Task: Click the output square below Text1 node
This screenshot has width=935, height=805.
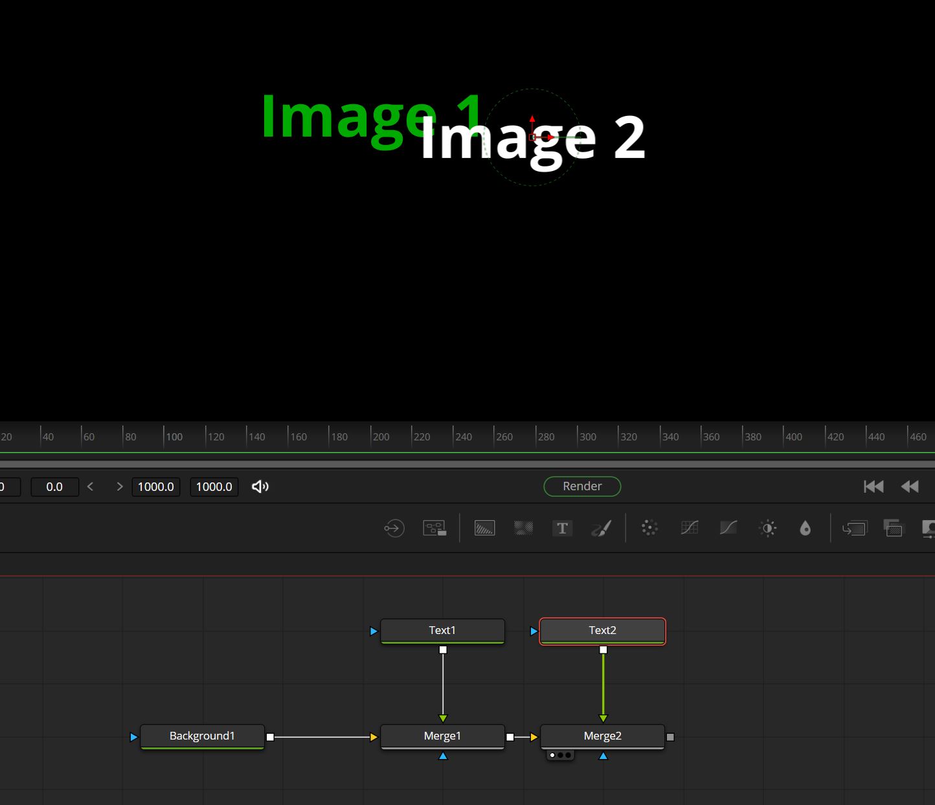Action: click(443, 650)
